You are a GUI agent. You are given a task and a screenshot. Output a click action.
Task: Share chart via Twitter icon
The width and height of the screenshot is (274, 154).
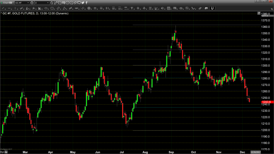(x=83, y=3)
